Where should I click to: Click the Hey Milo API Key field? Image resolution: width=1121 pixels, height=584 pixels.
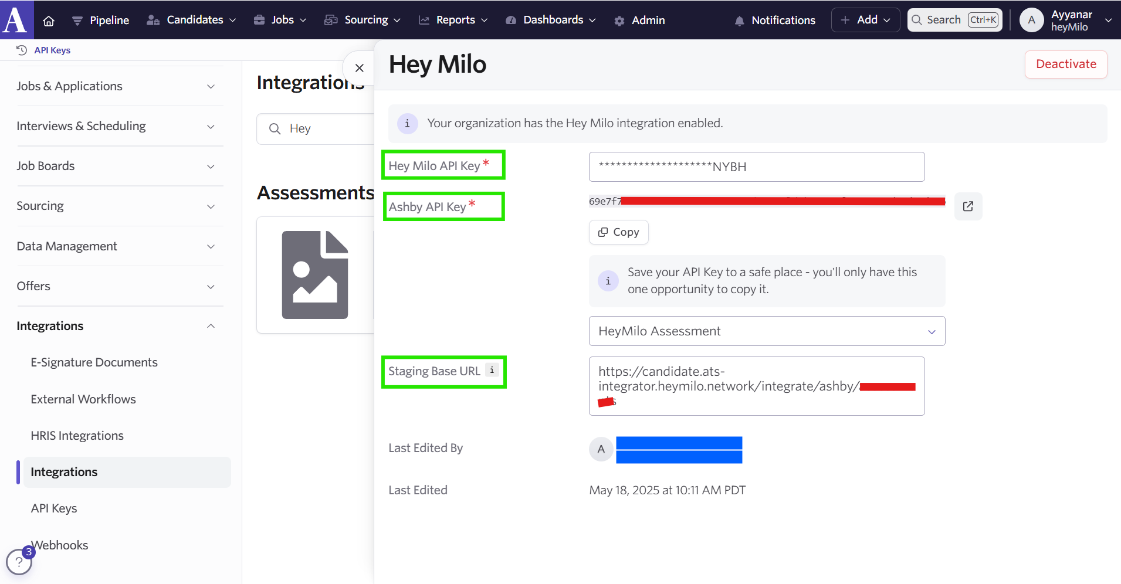point(756,167)
